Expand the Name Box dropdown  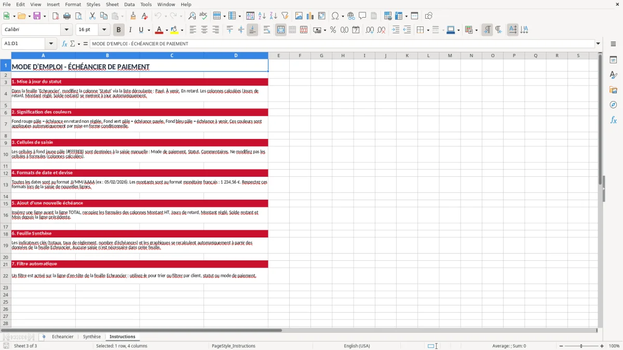point(51,44)
